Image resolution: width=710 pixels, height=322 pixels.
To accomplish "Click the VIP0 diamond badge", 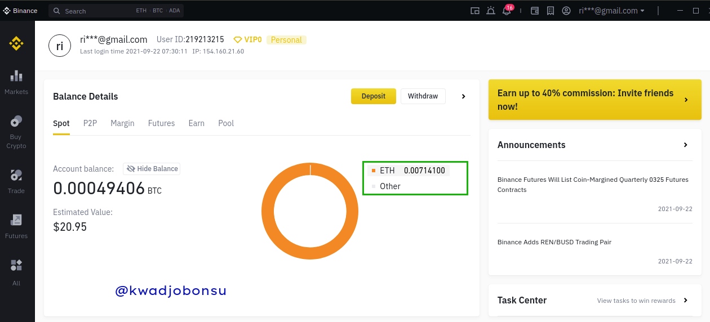I will coord(248,39).
